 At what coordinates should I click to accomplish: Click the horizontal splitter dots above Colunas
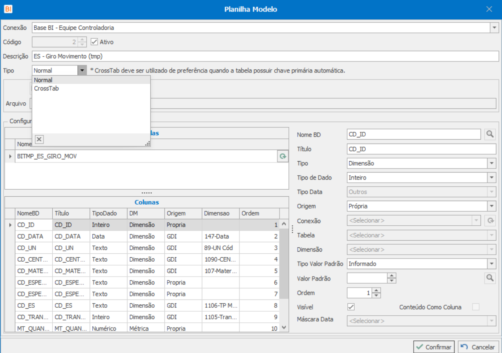[146, 193]
